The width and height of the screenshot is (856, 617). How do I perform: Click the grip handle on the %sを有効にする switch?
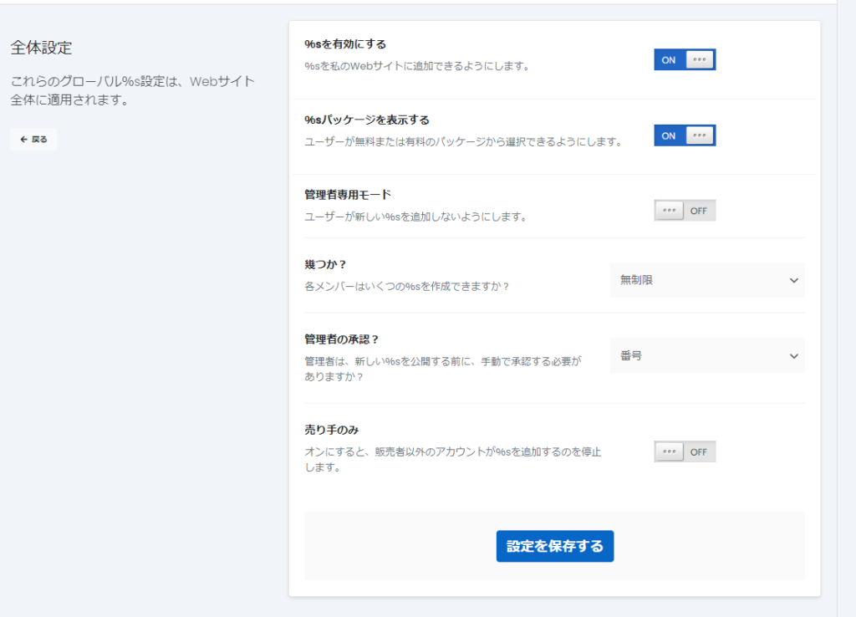[x=700, y=60]
